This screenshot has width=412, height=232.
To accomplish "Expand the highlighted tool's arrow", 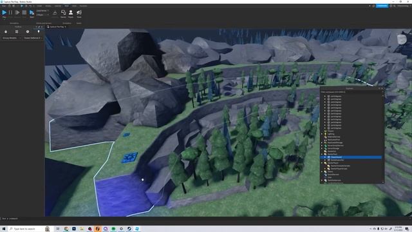I will [325, 157].
